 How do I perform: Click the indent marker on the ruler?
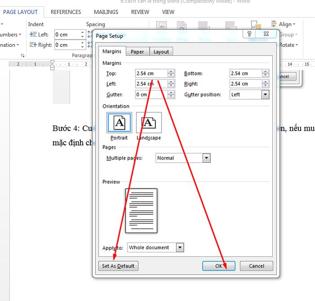click(x=52, y=64)
